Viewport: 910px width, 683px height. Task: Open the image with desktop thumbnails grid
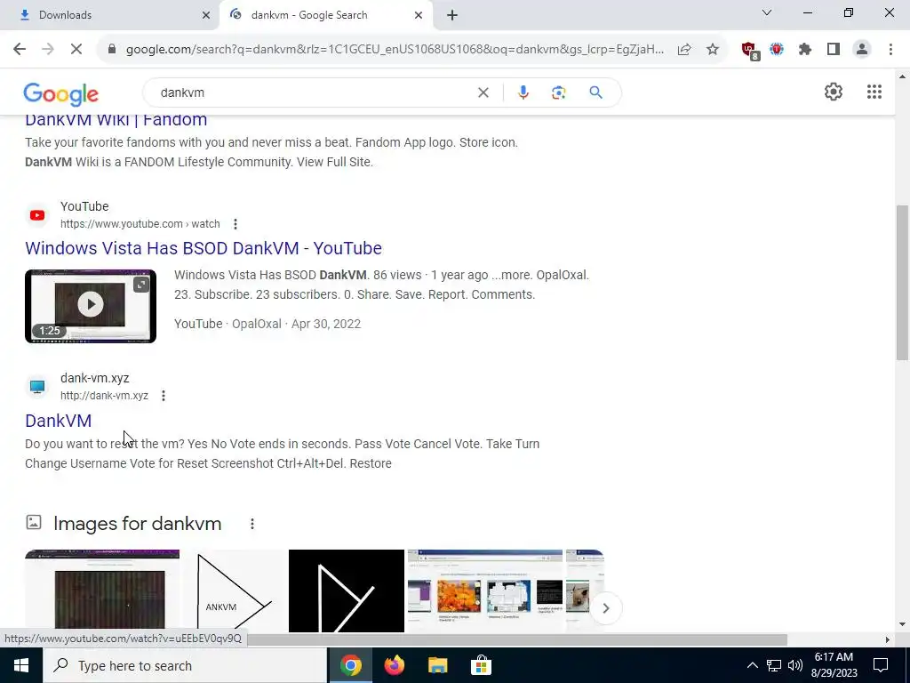point(485,591)
